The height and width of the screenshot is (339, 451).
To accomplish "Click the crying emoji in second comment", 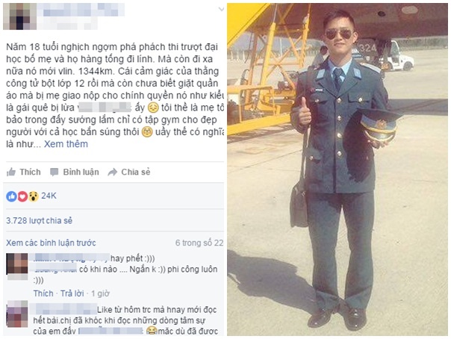I will pyautogui.click(x=152, y=331).
